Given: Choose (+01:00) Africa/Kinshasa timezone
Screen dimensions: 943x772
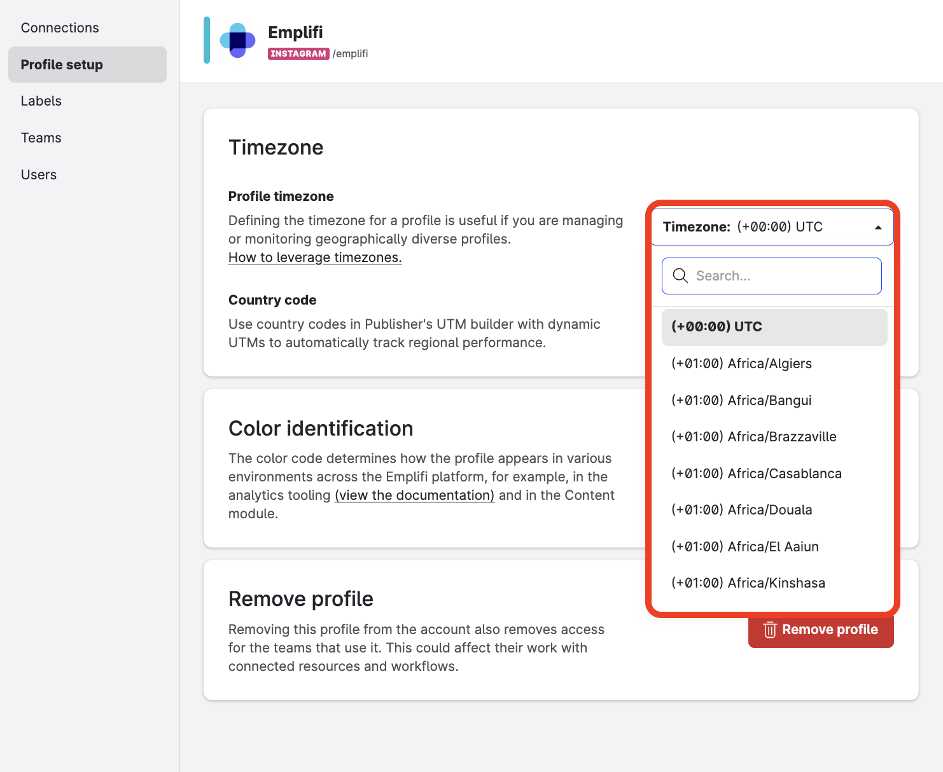Looking at the screenshot, I should click(774, 583).
